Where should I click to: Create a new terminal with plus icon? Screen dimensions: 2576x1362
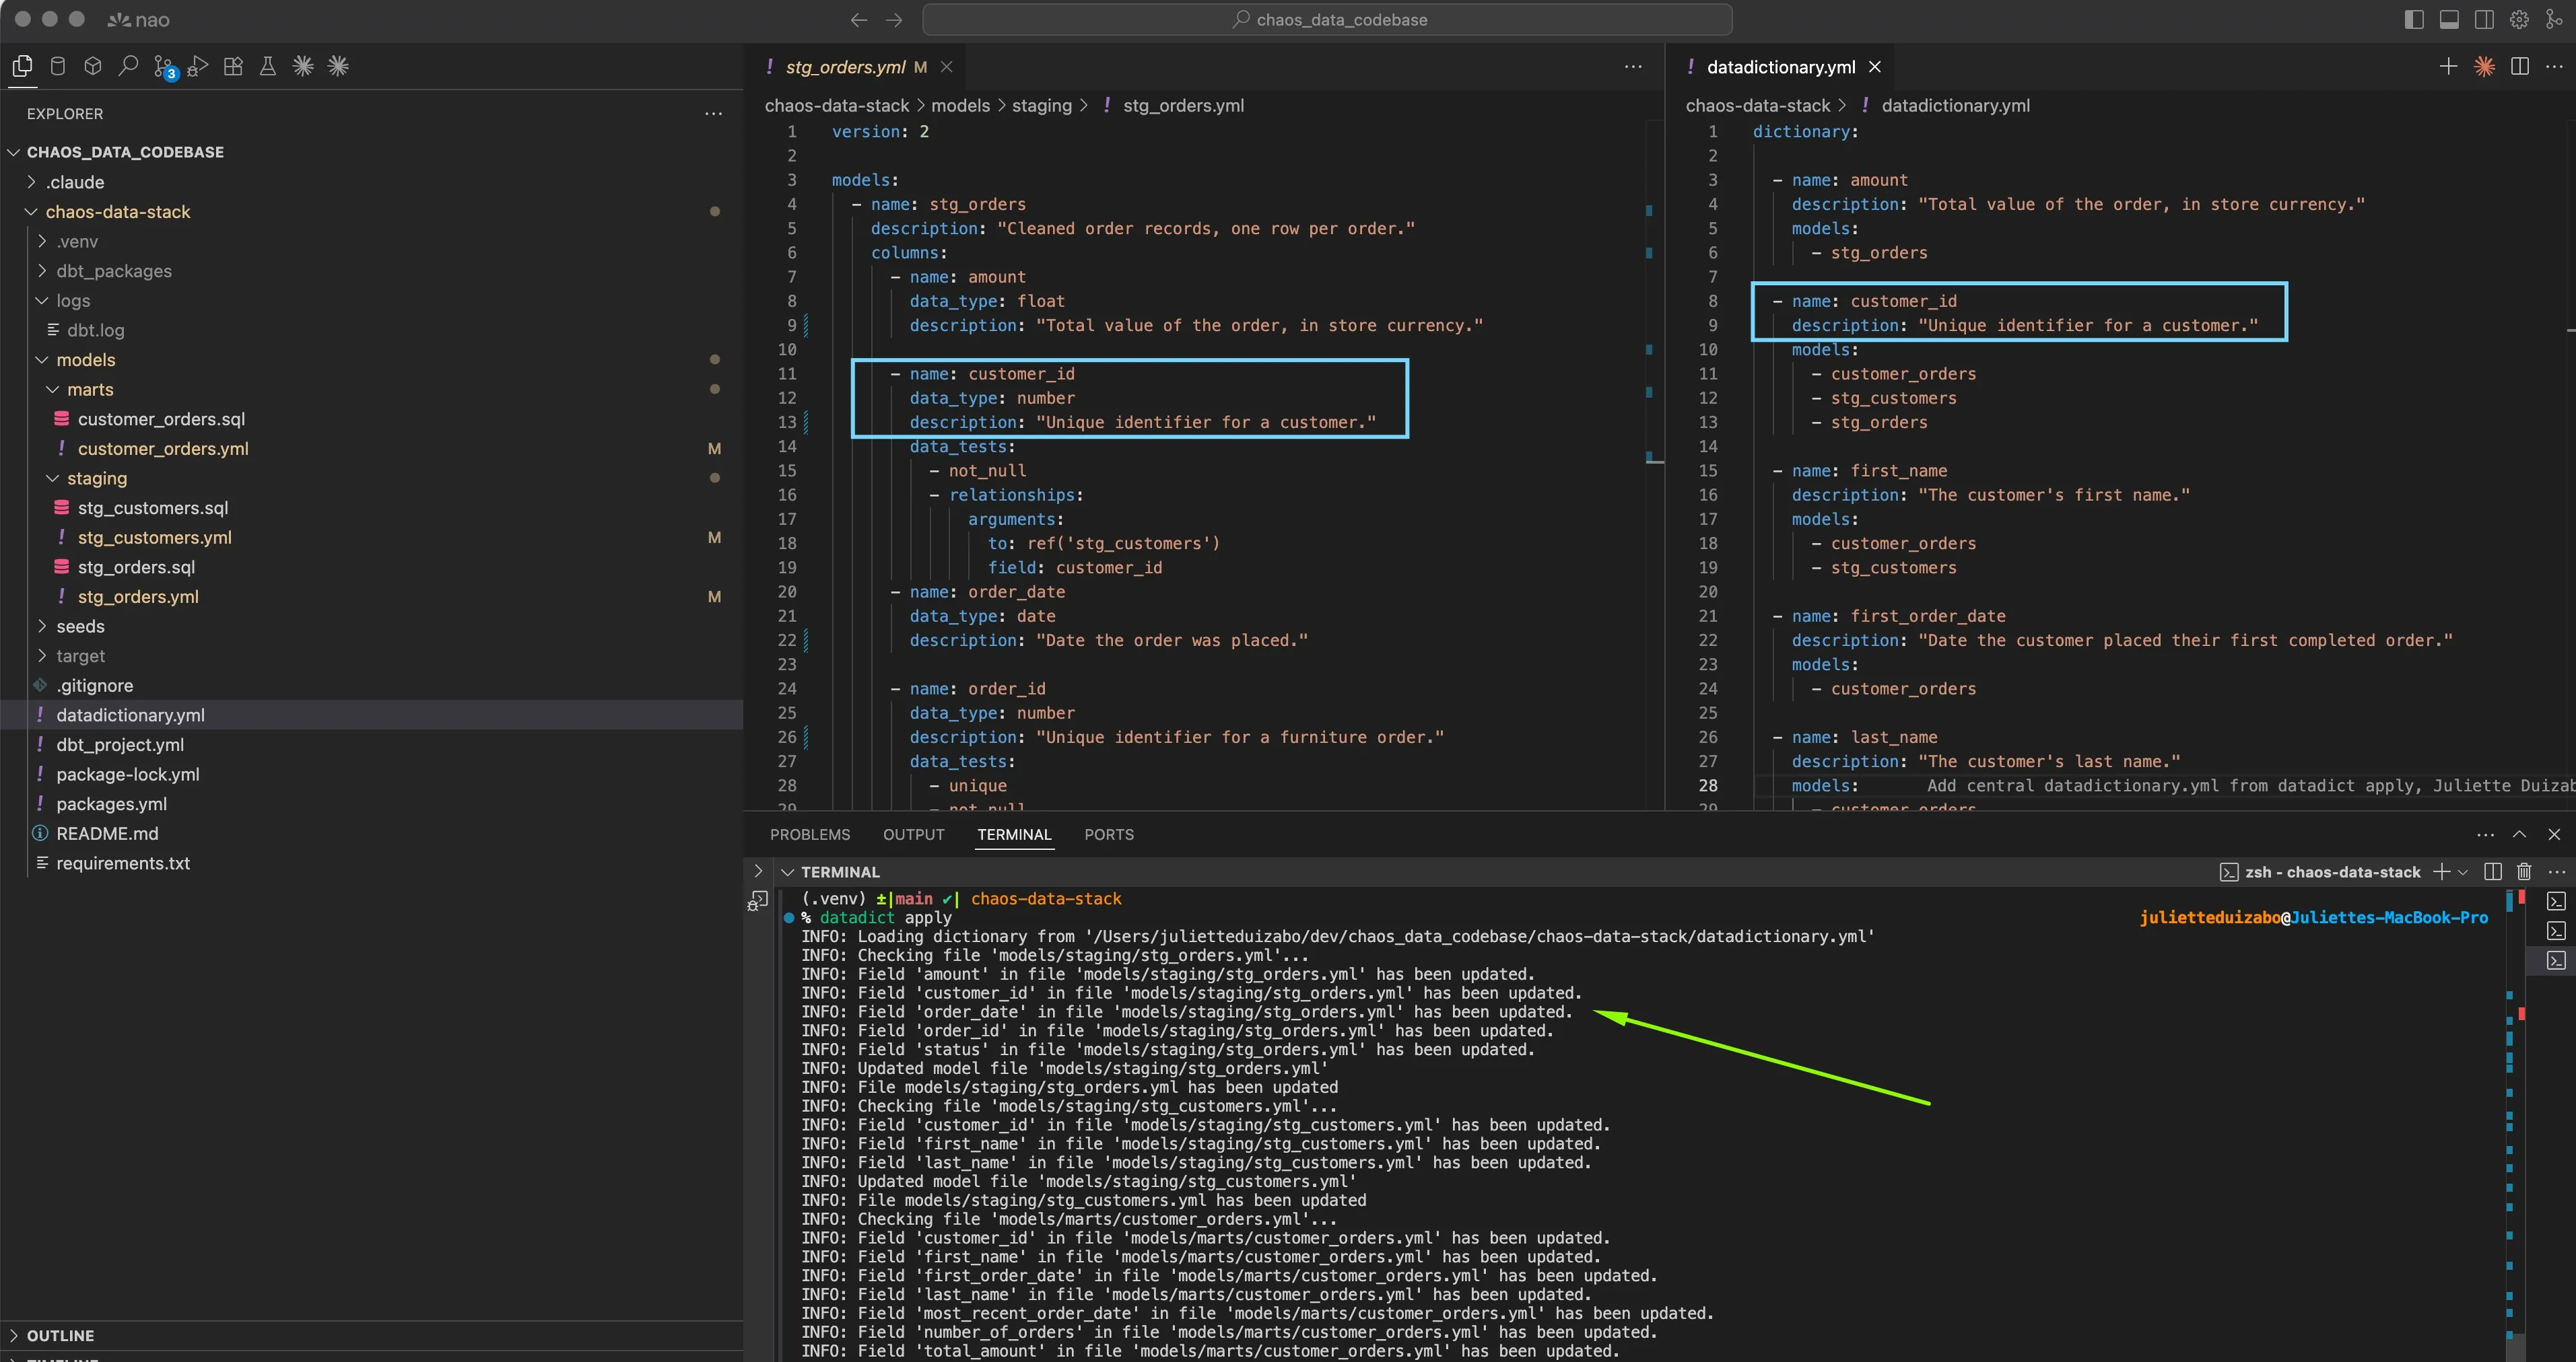click(2441, 871)
